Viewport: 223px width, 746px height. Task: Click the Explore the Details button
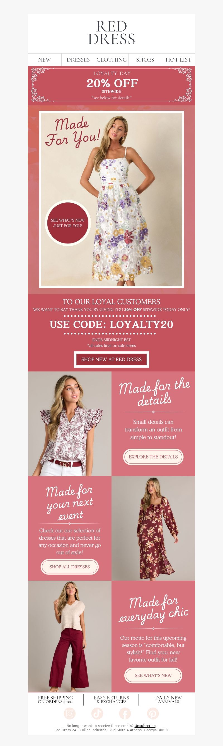coord(153,457)
